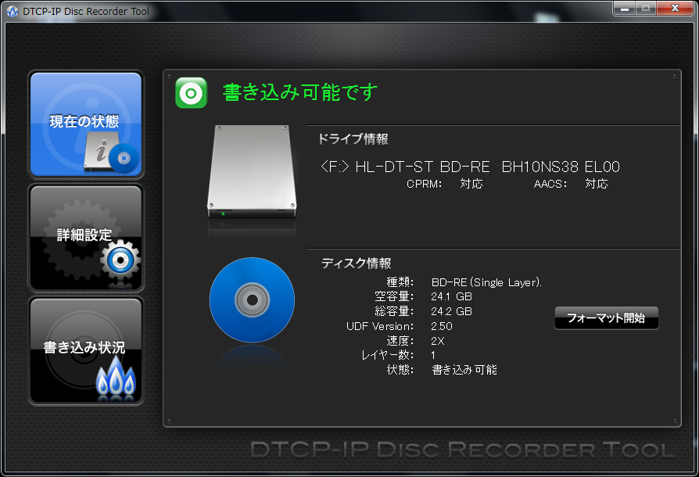This screenshot has width=699, height=477.
Task: Close the DTCP-IP Disc Recorder Tool window
Action: 675,8
